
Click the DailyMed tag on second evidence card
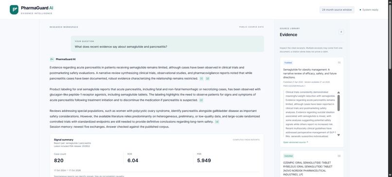pyautogui.click(x=288, y=156)
